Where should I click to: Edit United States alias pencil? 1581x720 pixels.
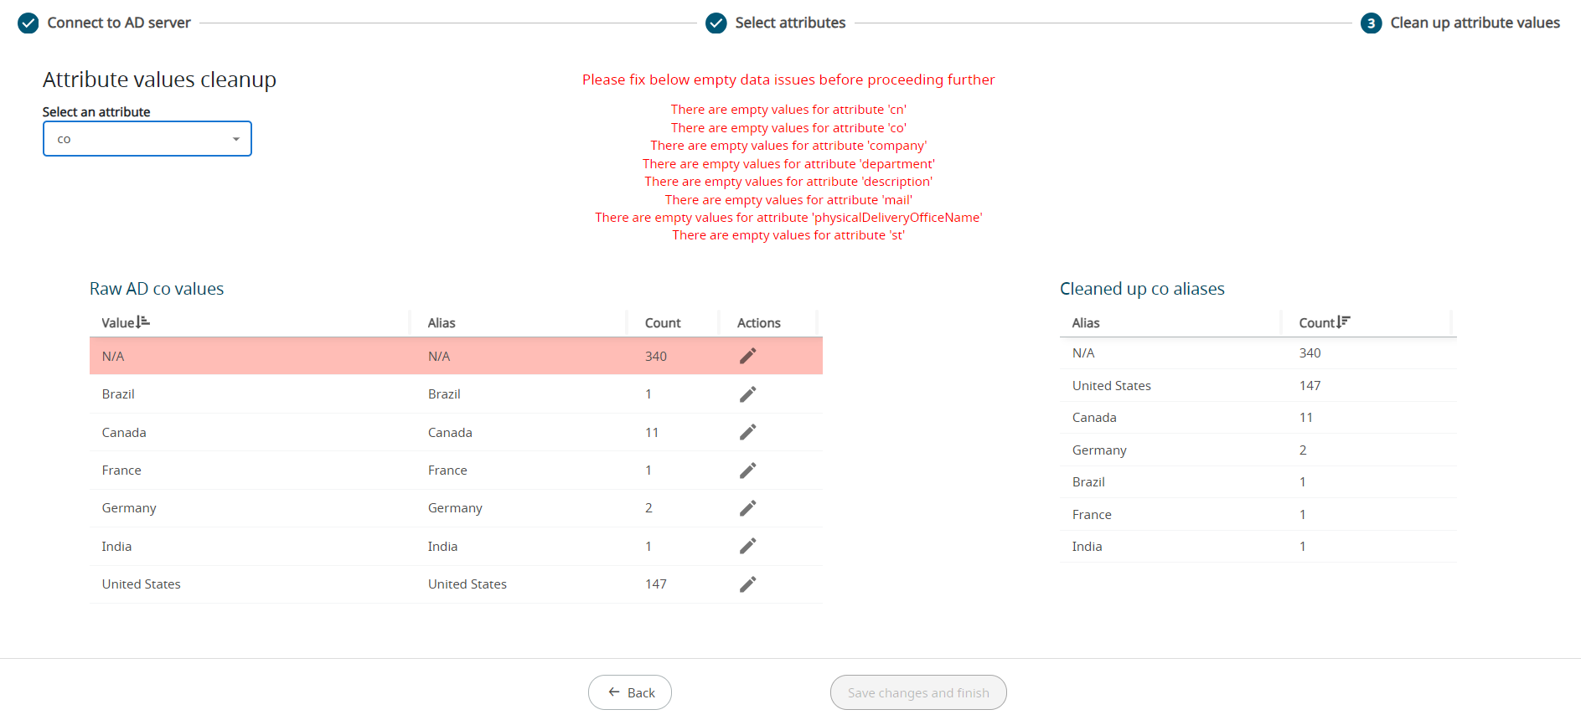[747, 584]
